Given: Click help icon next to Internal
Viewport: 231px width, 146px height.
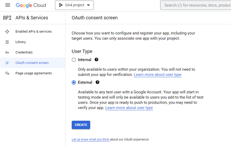Looking at the screenshot, I should 96,60.
